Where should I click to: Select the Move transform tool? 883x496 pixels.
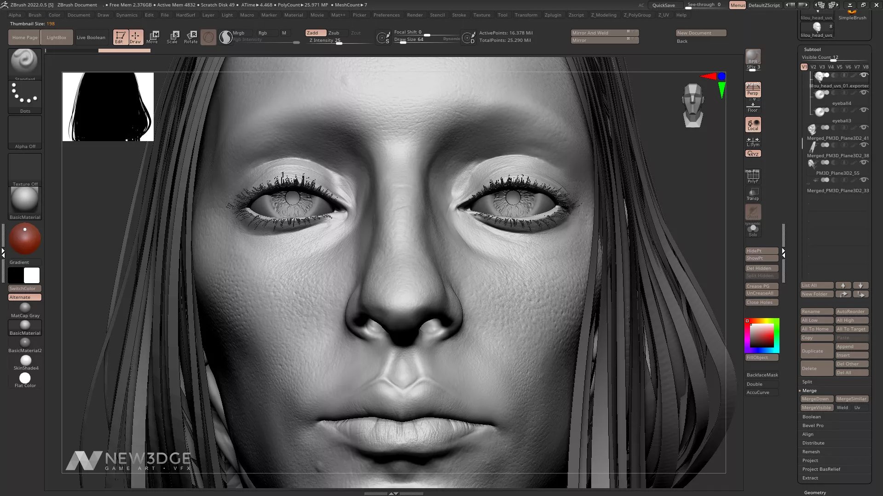pyautogui.click(x=152, y=37)
